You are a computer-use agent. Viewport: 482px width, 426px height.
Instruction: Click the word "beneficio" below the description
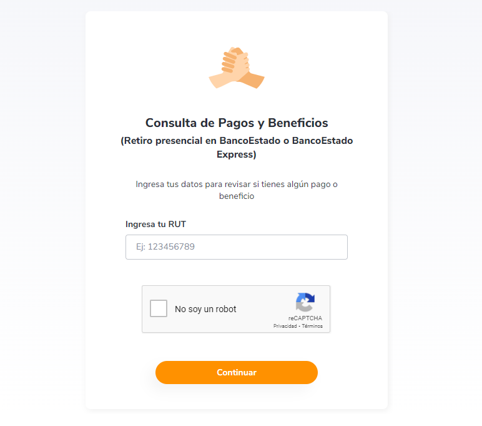[237, 196]
